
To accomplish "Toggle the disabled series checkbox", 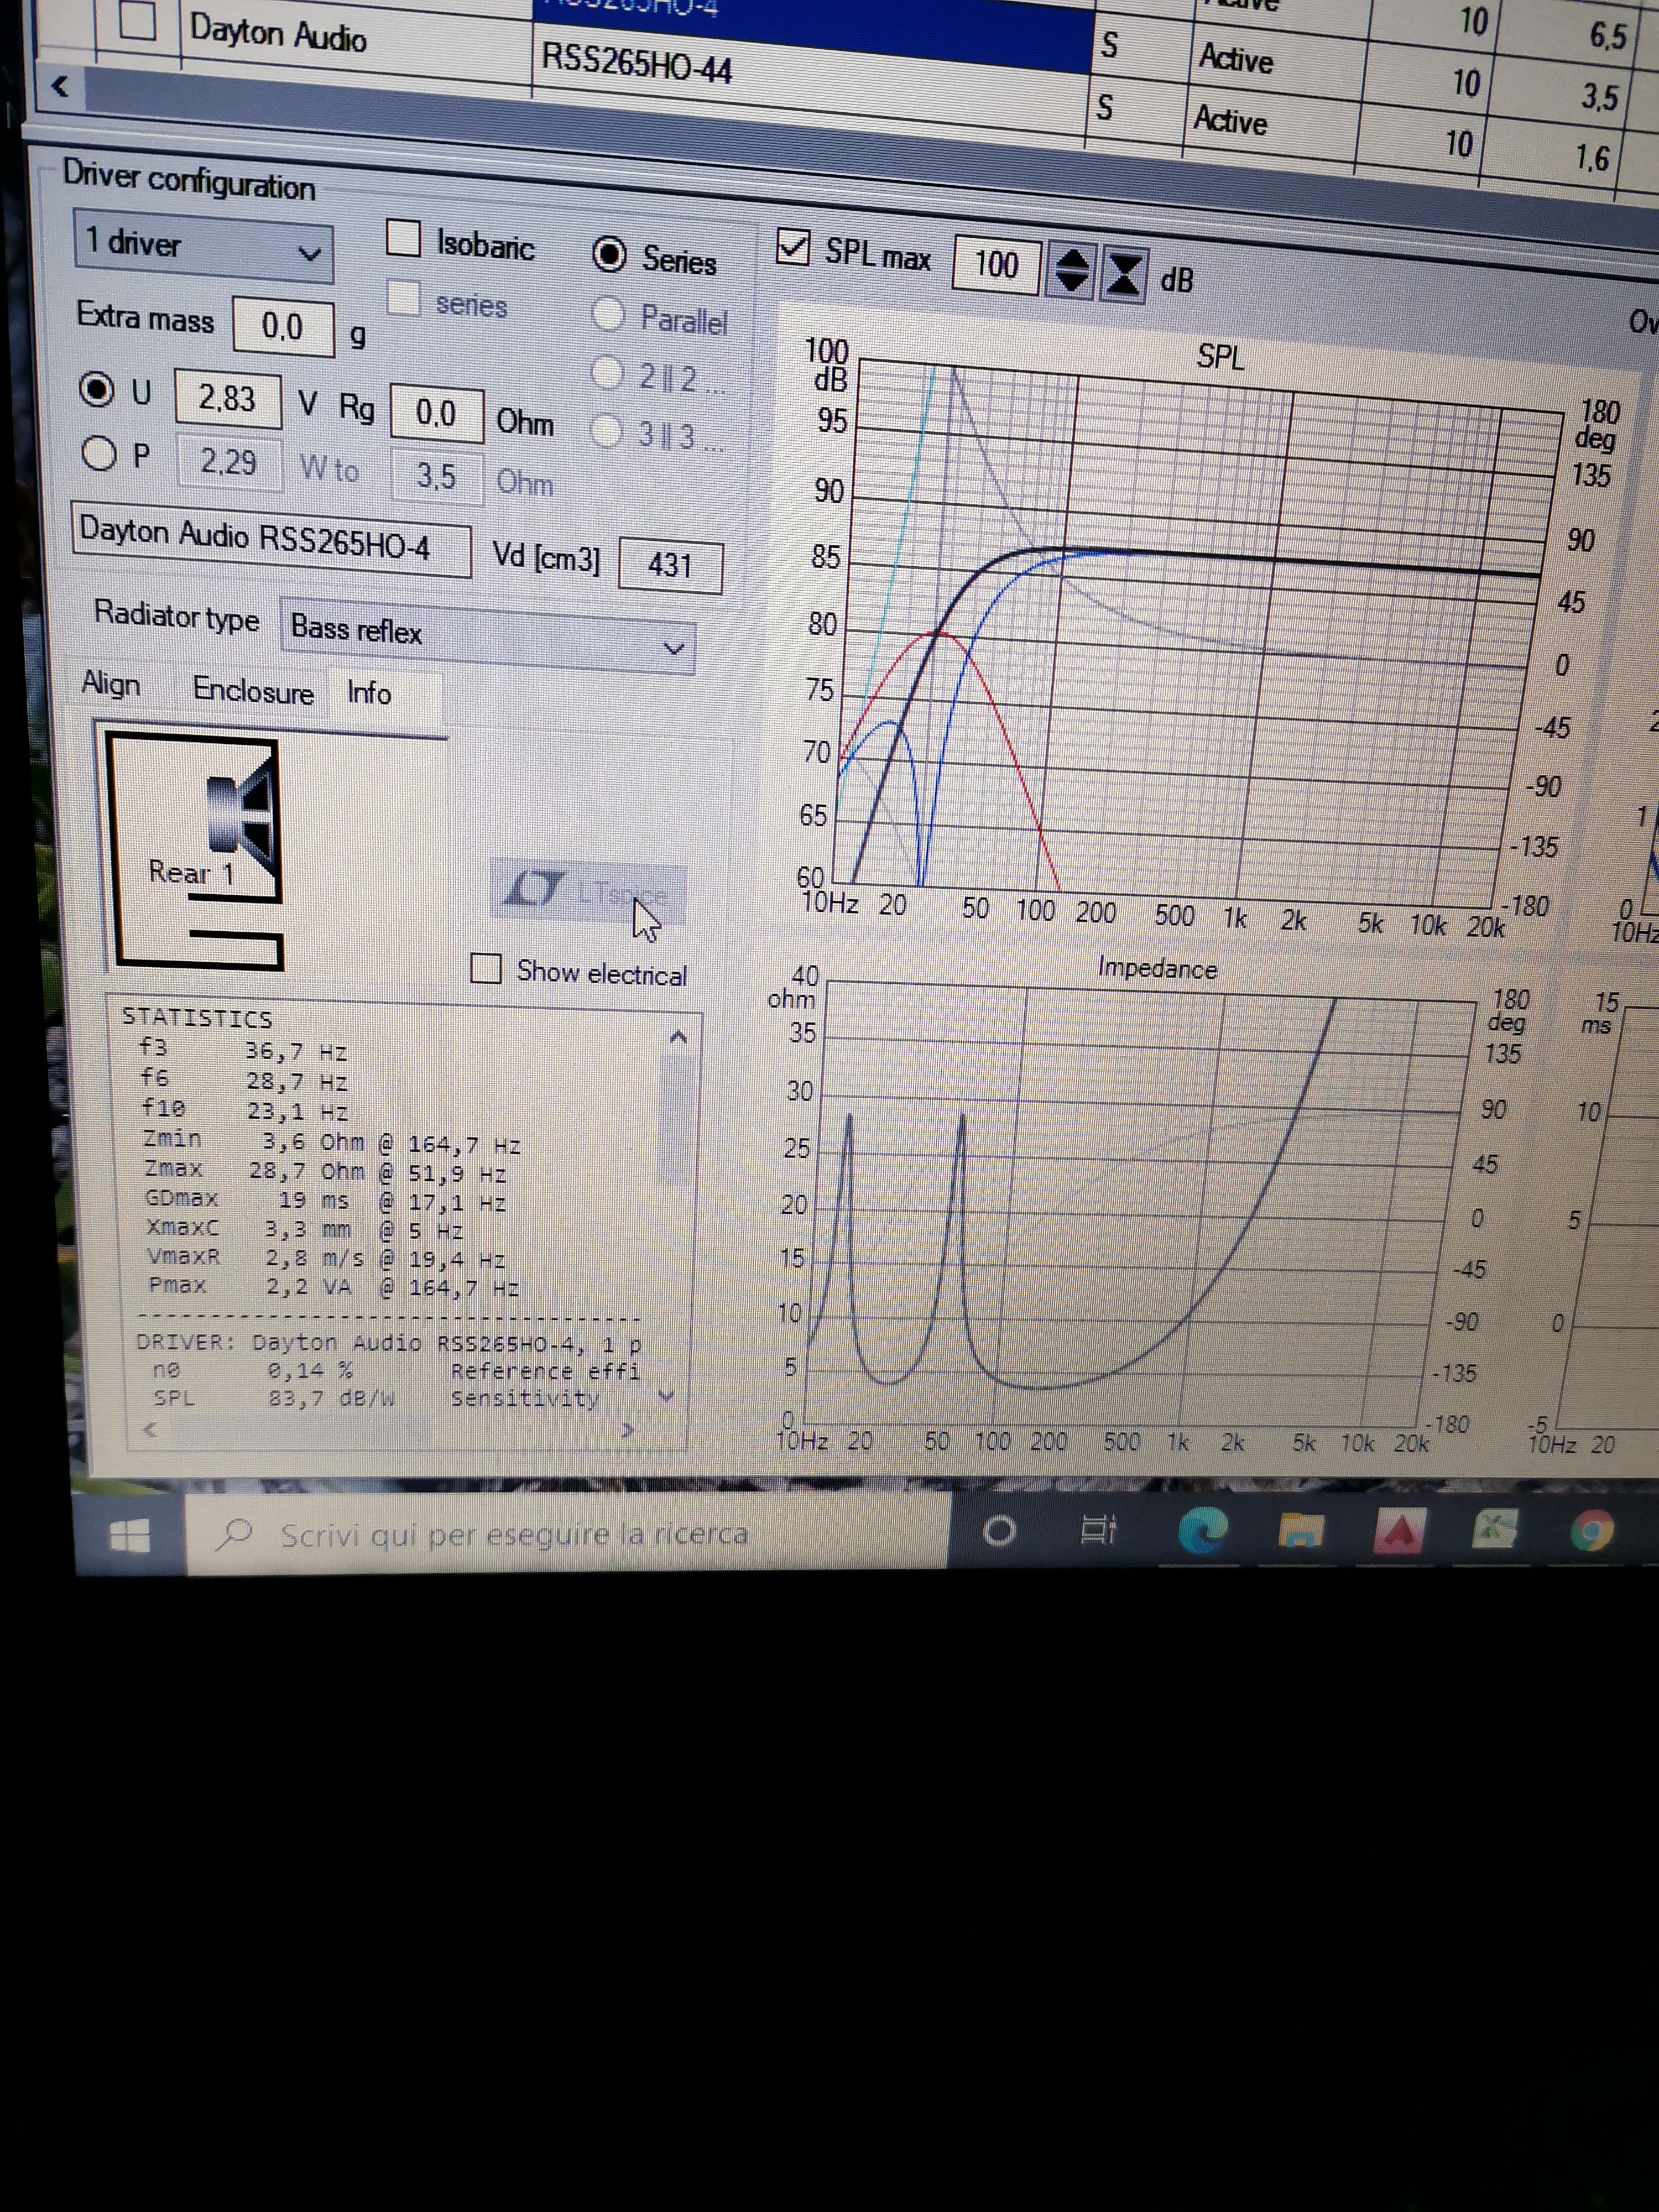I will click(x=403, y=298).
